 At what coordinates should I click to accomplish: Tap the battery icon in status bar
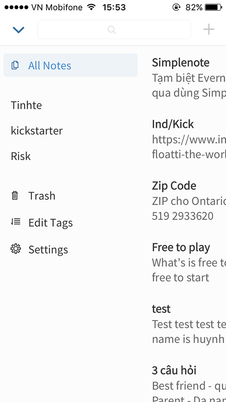[213, 7]
